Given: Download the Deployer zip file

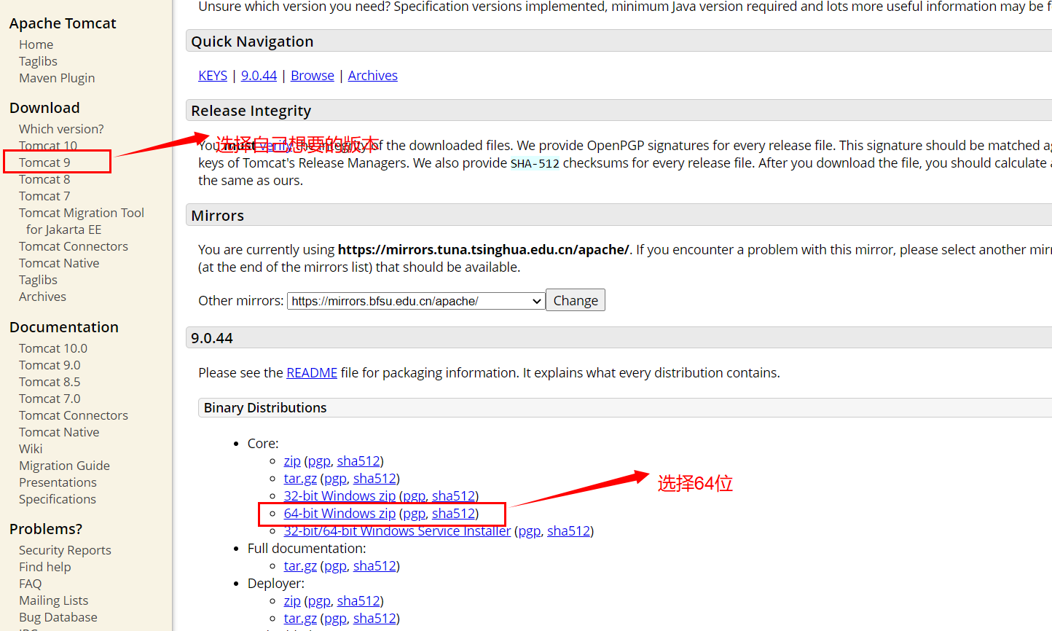Looking at the screenshot, I should 292,601.
